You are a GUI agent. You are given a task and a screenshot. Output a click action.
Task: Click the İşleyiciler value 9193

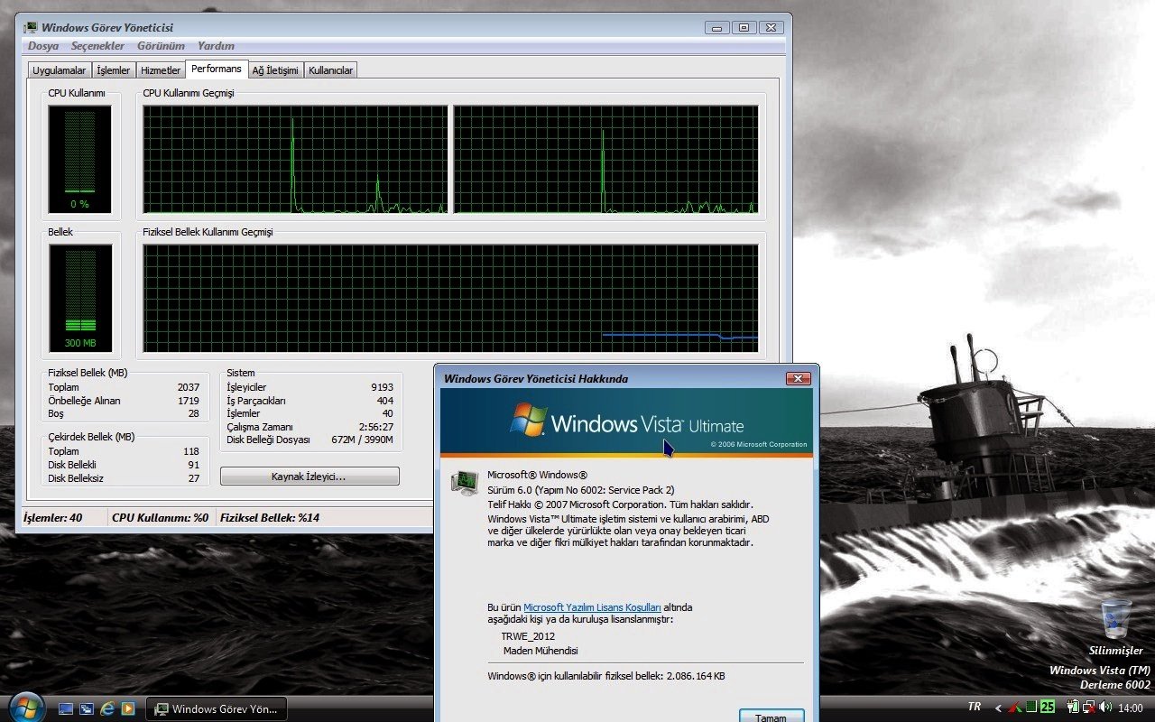click(382, 387)
